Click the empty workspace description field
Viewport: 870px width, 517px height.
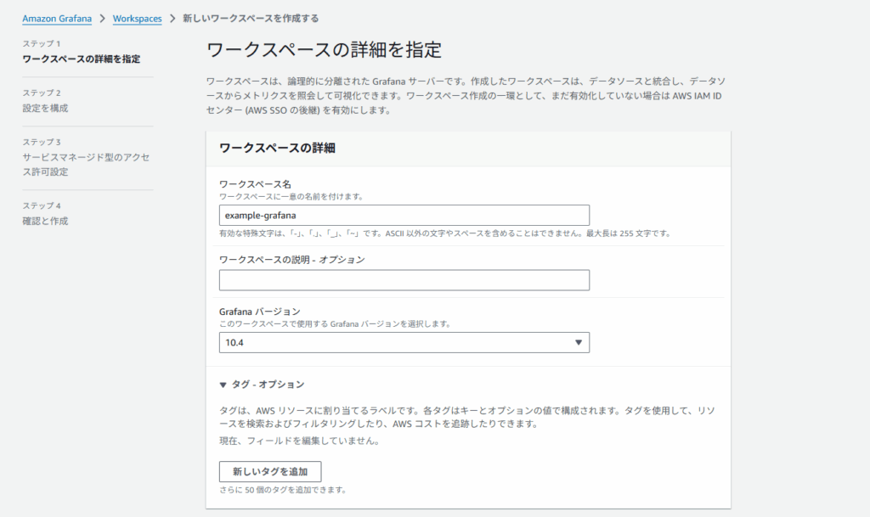coord(404,280)
